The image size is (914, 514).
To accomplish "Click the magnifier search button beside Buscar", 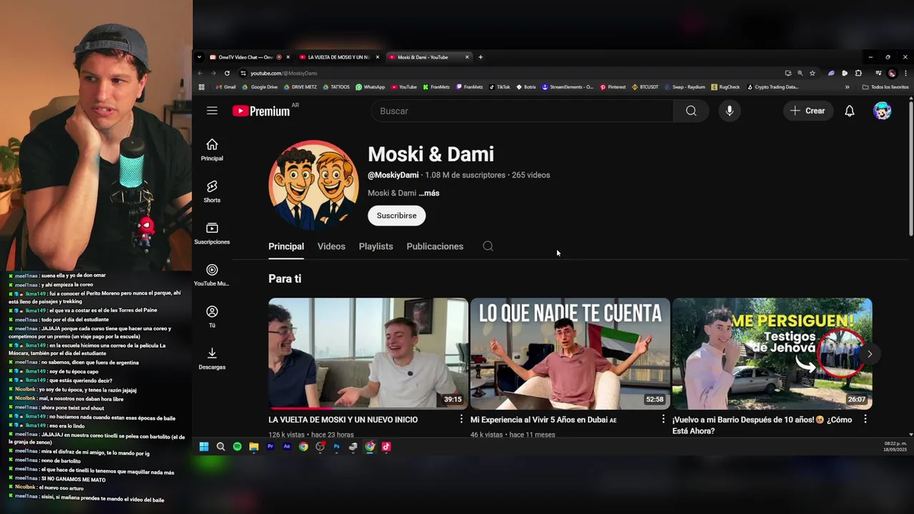I will click(690, 111).
